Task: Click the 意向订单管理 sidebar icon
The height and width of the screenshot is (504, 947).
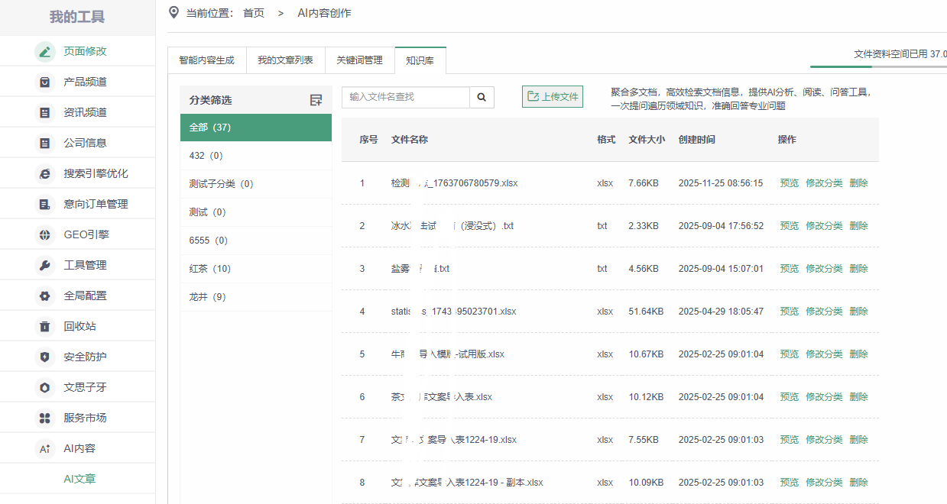Action: [45, 204]
